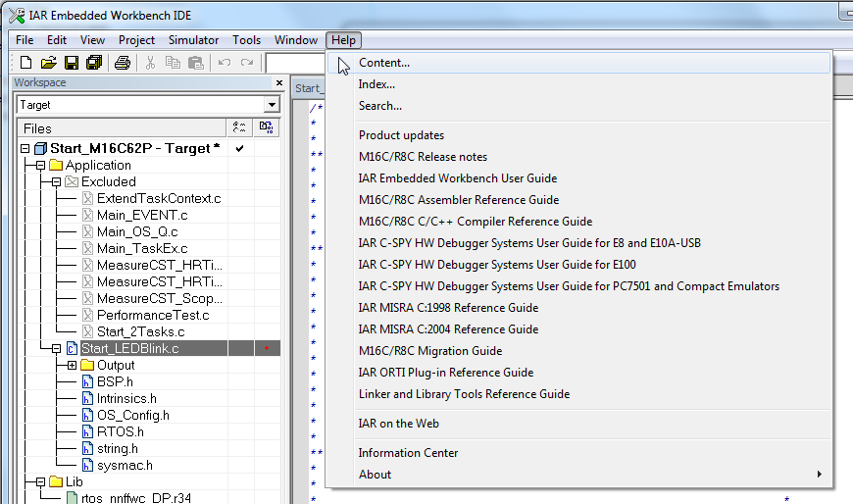Click the Save All toolbar icon

tap(94, 63)
